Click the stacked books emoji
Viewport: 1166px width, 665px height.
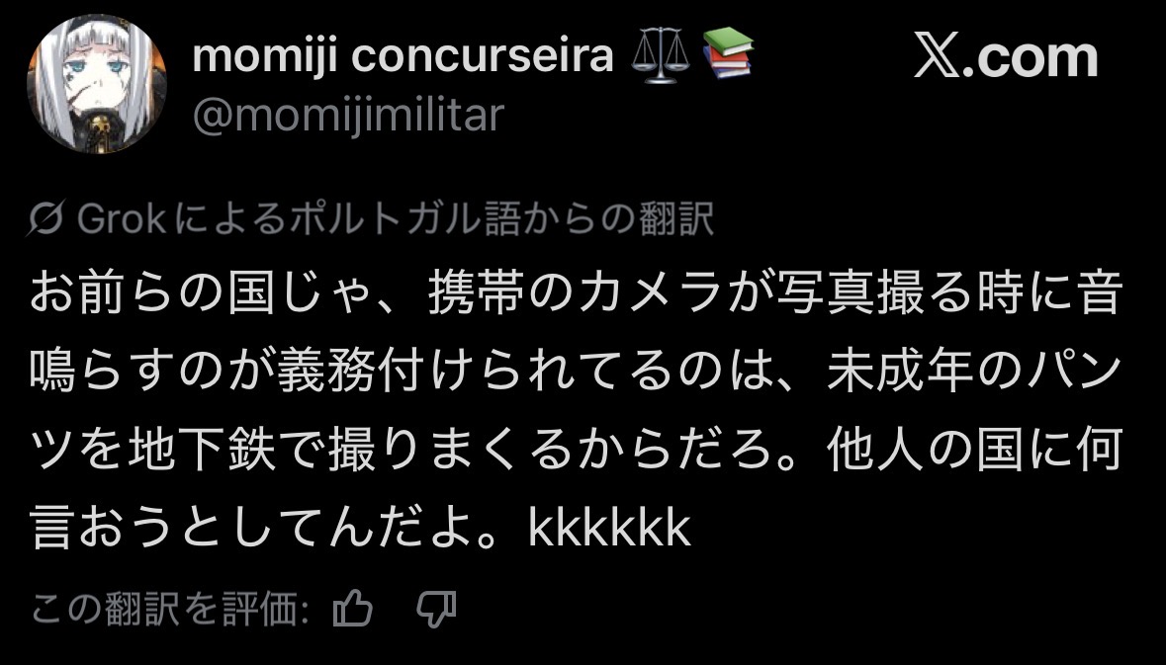coord(727,54)
